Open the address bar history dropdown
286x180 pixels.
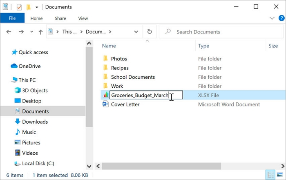click(x=136, y=32)
